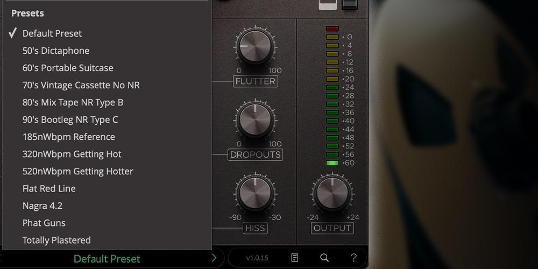Select 80's Mix Tape NR Type B
This screenshot has height=269, width=538.
pyautogui.click(x=73, y=102)
